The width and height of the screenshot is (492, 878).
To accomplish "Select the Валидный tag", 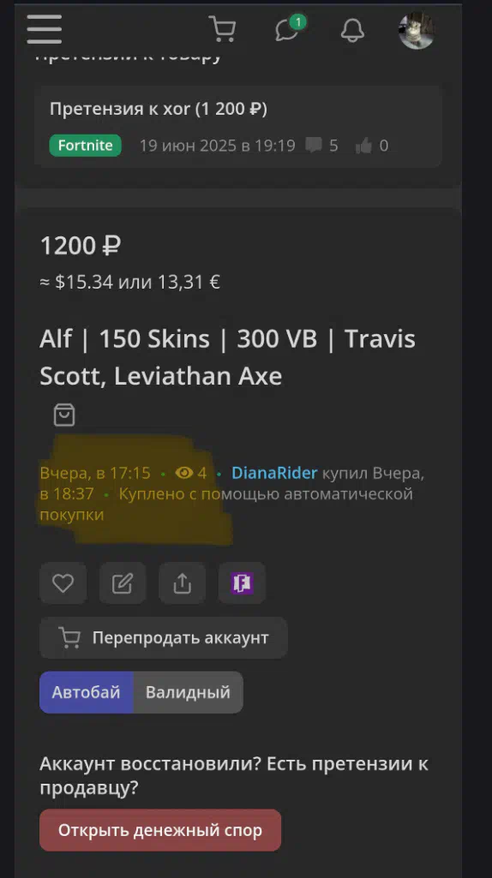I will tap(189, 692).
